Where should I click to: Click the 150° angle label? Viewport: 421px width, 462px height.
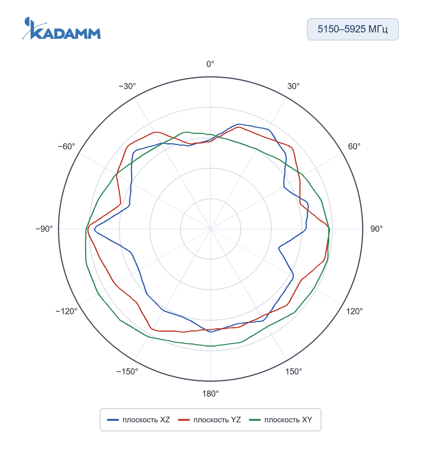(x=294, y=372)
